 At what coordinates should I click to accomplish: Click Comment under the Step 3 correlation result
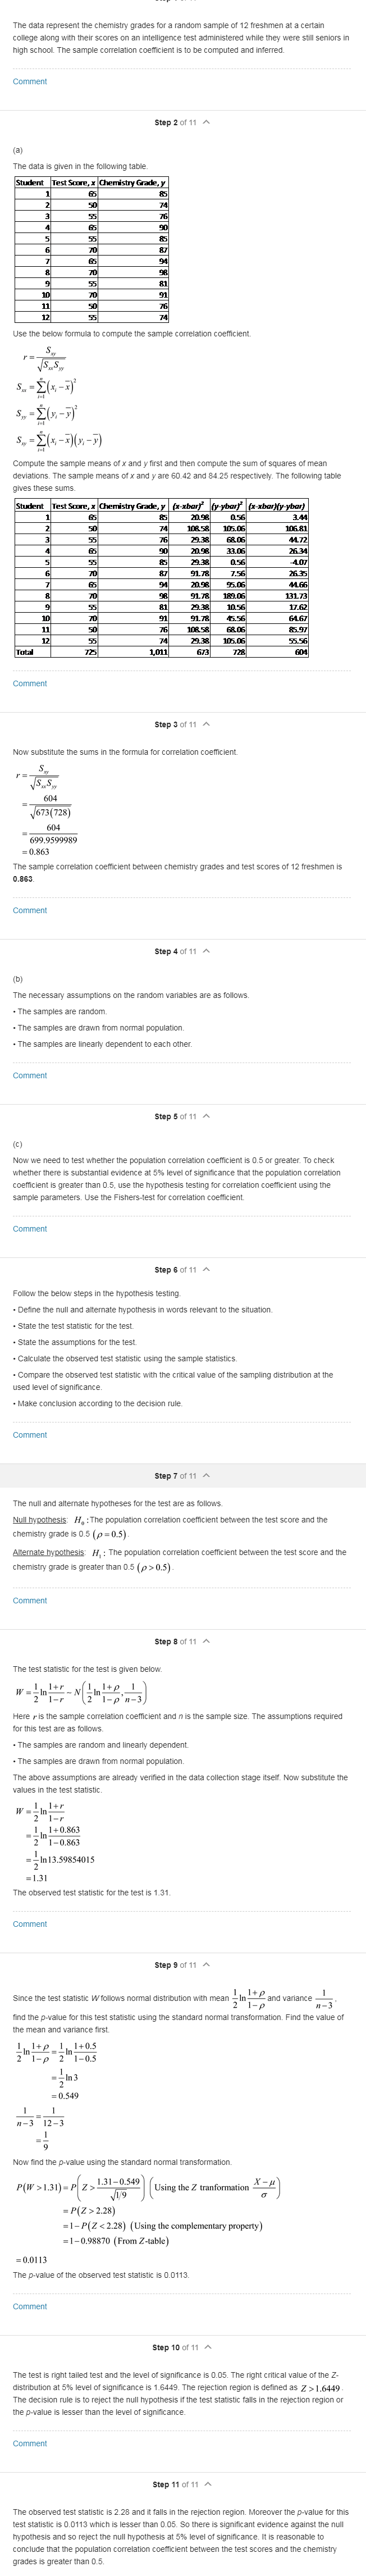[30, 910]
